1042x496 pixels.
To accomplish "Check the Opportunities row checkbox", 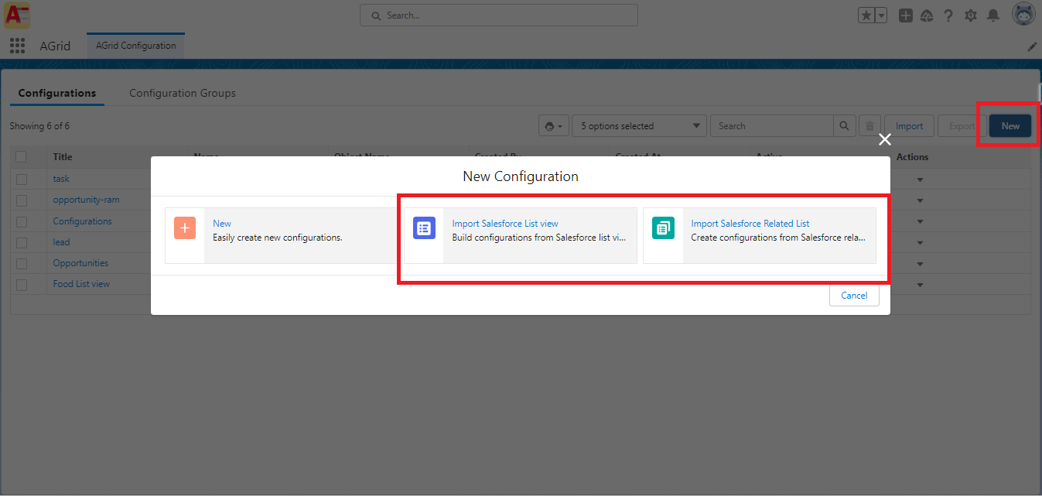I will pyautogui.click(x=21, y=263).
